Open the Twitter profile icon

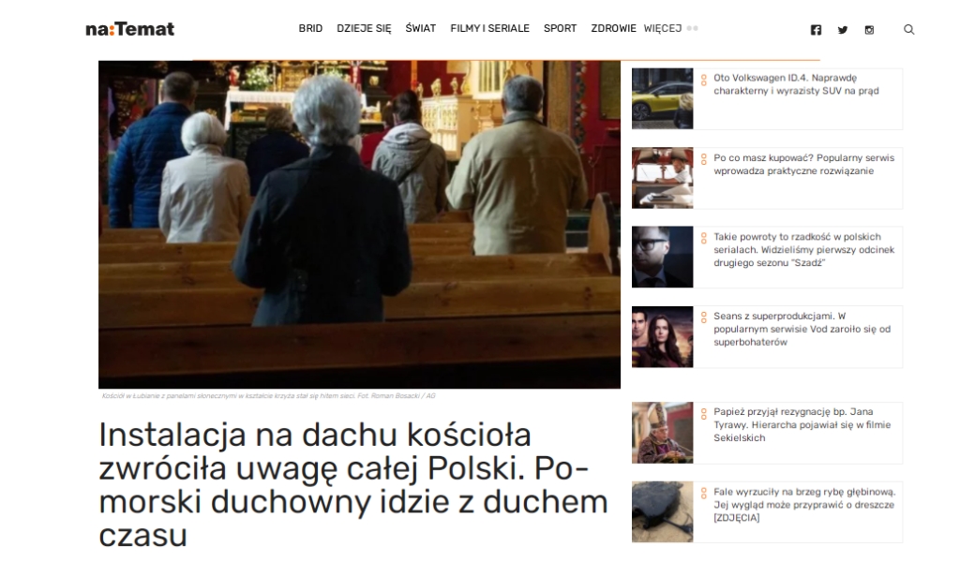(x=843, y=29)
